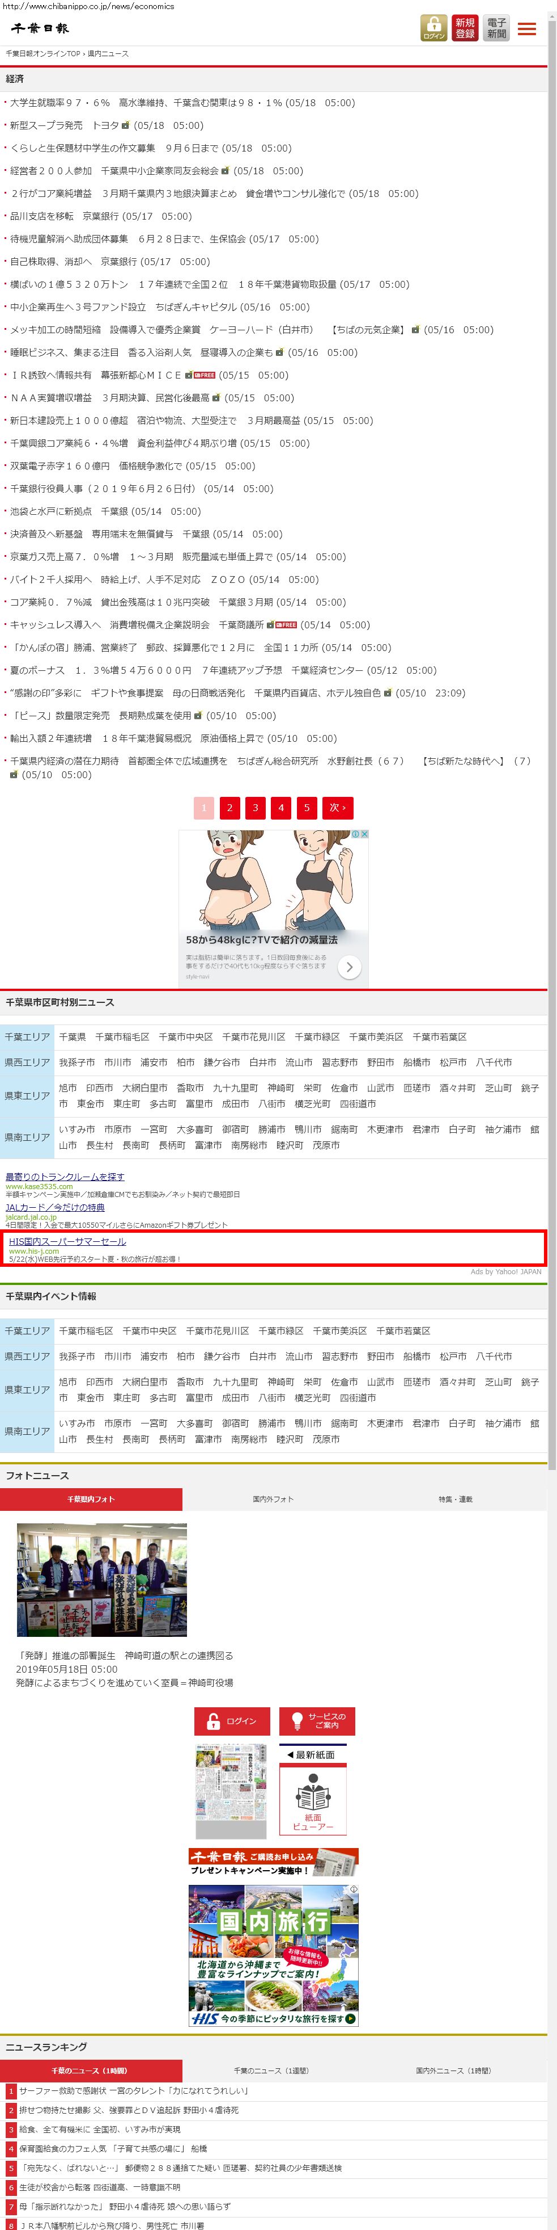Open 八千代市 in event information section
This screenshot has width=557, height=2230.
coord(494,1357)
